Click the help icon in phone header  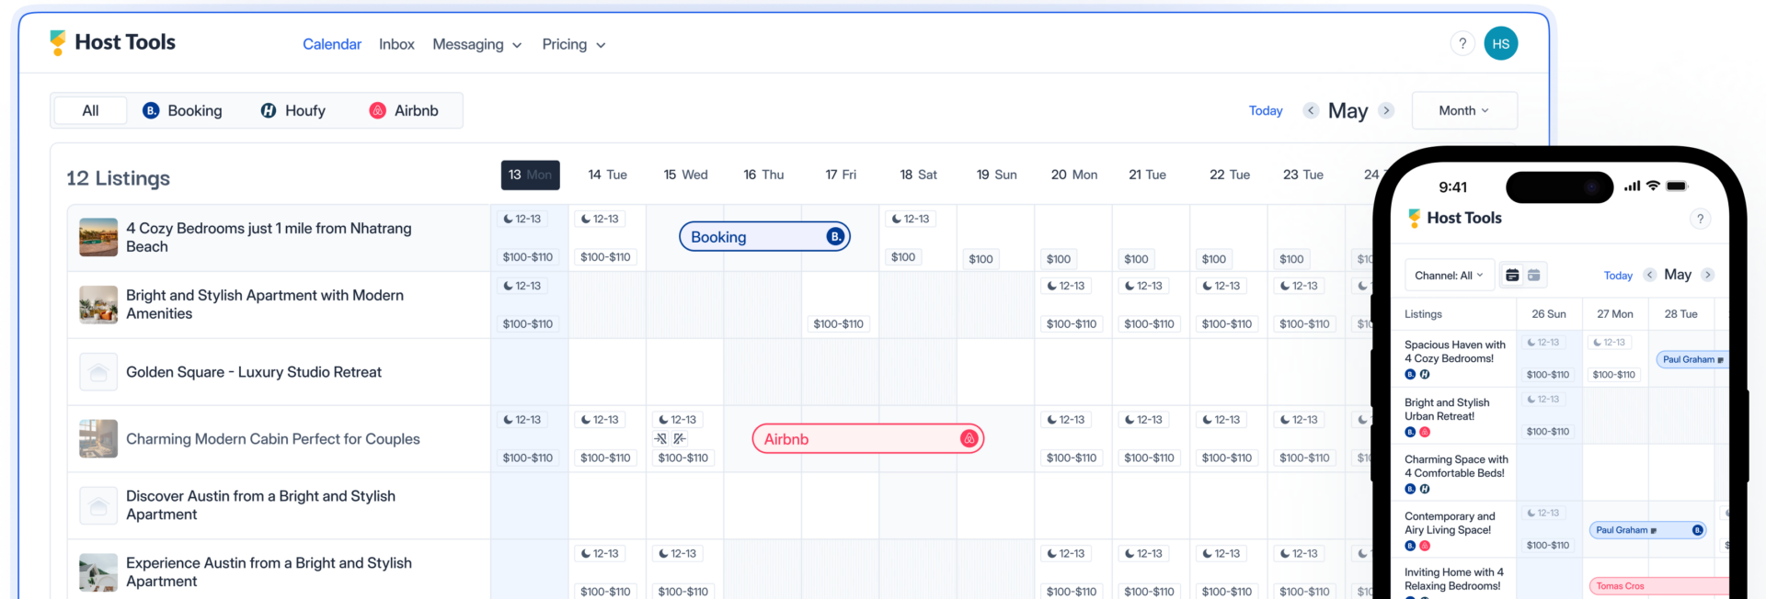point(1700,219)
